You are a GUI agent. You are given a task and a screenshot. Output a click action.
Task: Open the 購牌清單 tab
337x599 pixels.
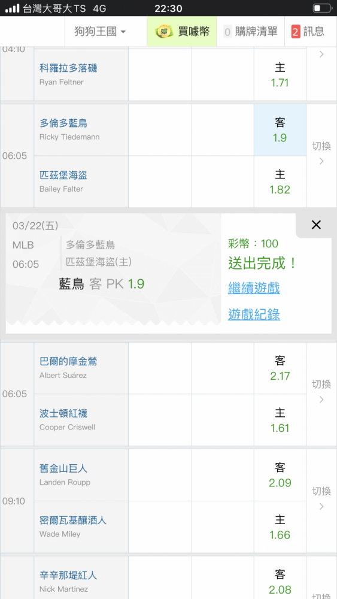click(250, 32)
